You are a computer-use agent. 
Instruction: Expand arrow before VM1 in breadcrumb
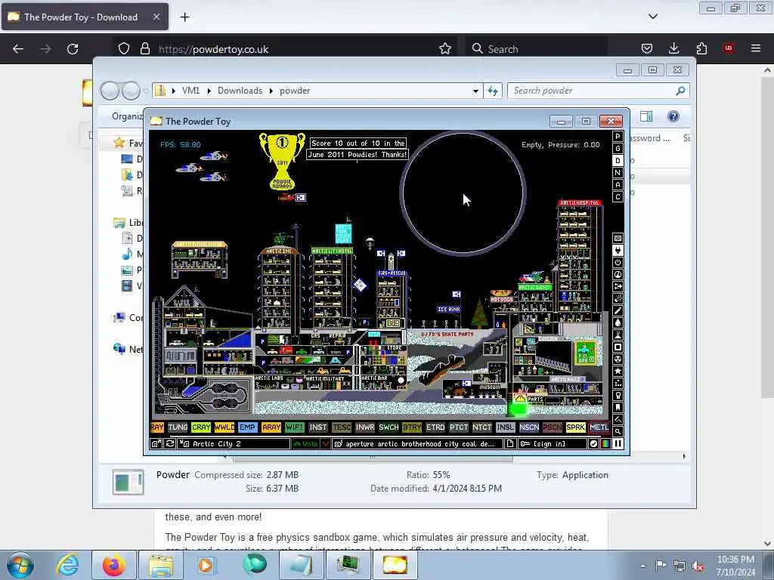[173, 91]
